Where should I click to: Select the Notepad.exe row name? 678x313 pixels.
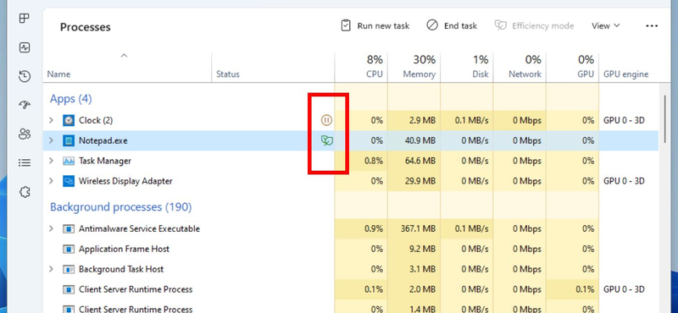click(103, 140)
